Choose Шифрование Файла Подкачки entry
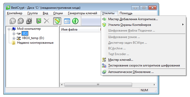This screenshot has width=190, height=97. pyautogui.click(x=144, y=31)
